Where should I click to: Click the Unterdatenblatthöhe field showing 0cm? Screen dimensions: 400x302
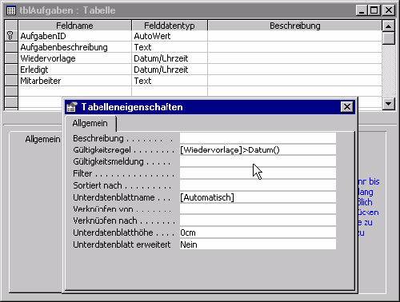coord(258,232)
